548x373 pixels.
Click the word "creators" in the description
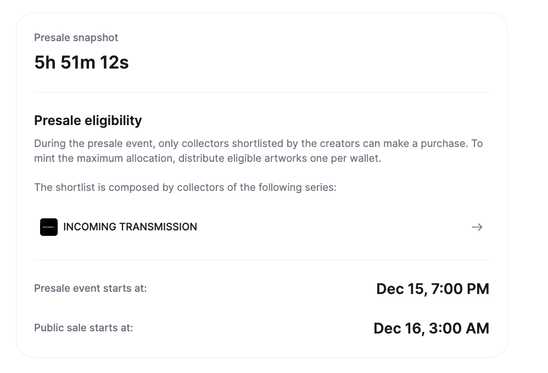pos(340,144)
